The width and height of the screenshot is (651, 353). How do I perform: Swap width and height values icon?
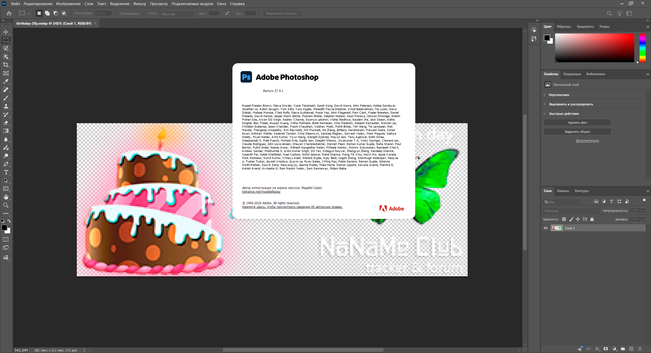click(x=227, y=13)
